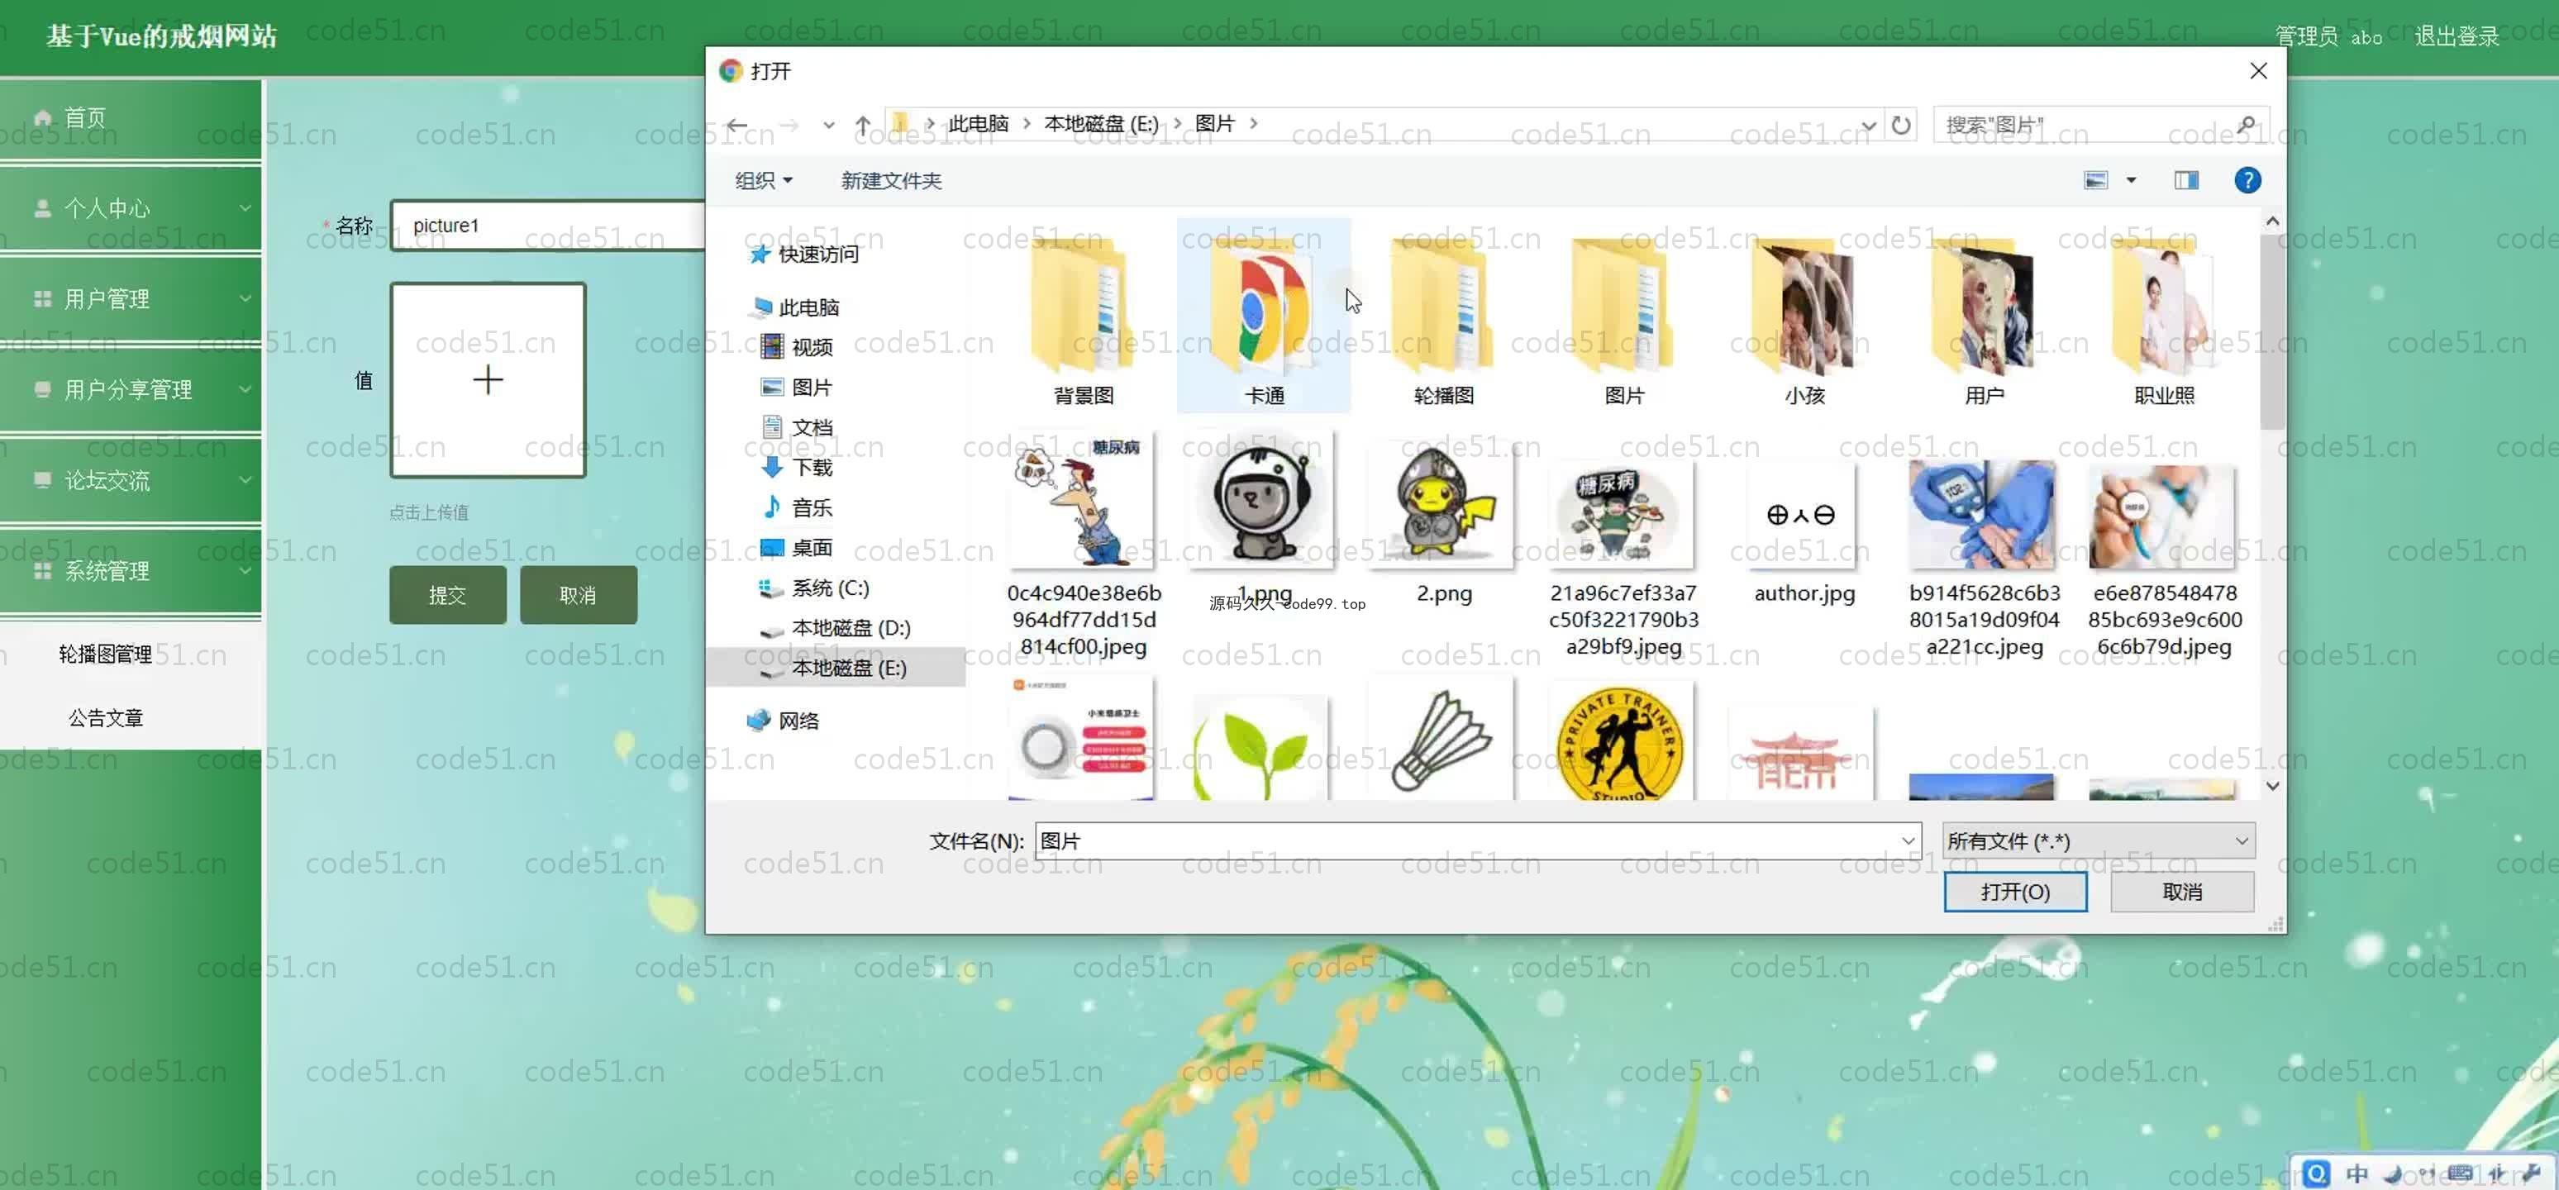Click the 文件名 input field
The height and width of the screenshot is (1190, 2559).
pyautogui.click(x=1465, y=840)
